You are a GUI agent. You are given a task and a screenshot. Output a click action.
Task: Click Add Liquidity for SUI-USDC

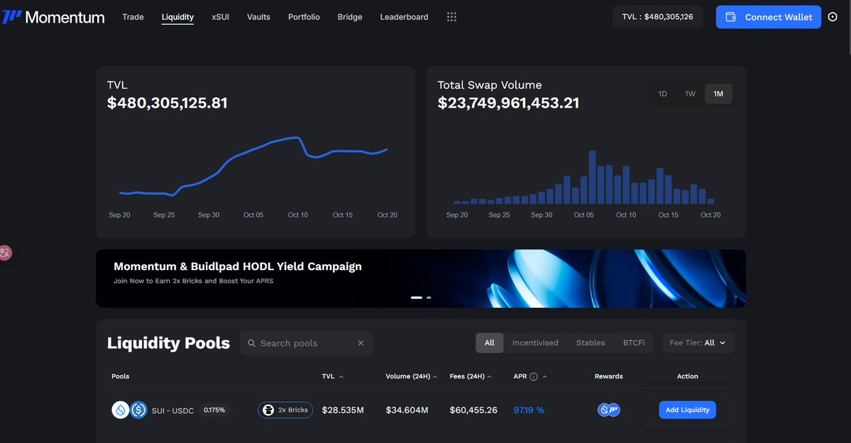point(687,410)
